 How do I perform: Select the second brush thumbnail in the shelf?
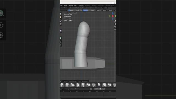[67, 85]
